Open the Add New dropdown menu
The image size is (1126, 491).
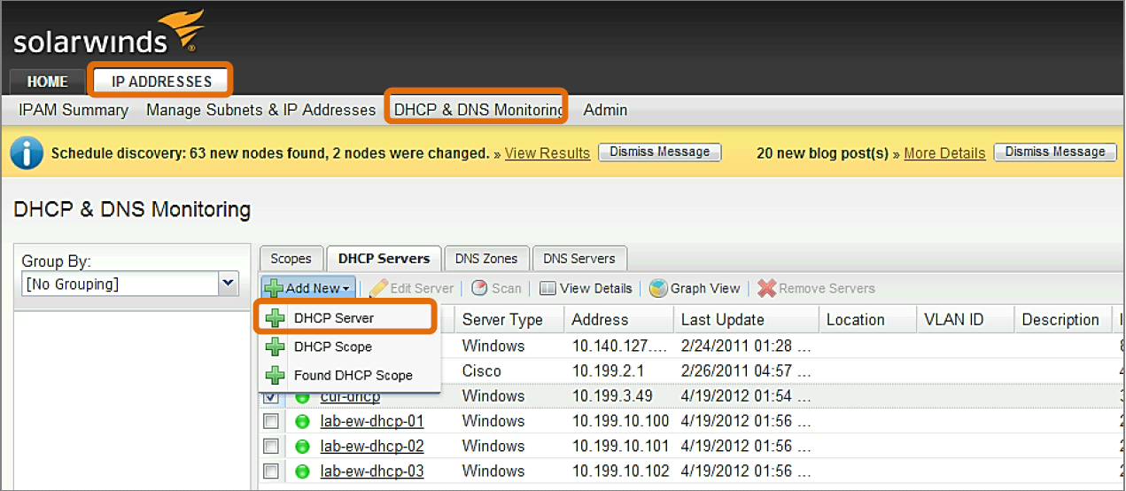point(307,288)
